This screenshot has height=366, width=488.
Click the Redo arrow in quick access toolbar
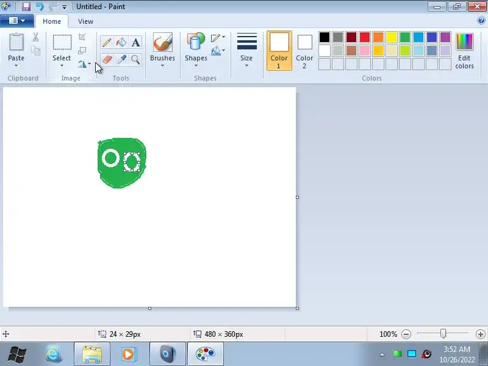coord(52,6)
